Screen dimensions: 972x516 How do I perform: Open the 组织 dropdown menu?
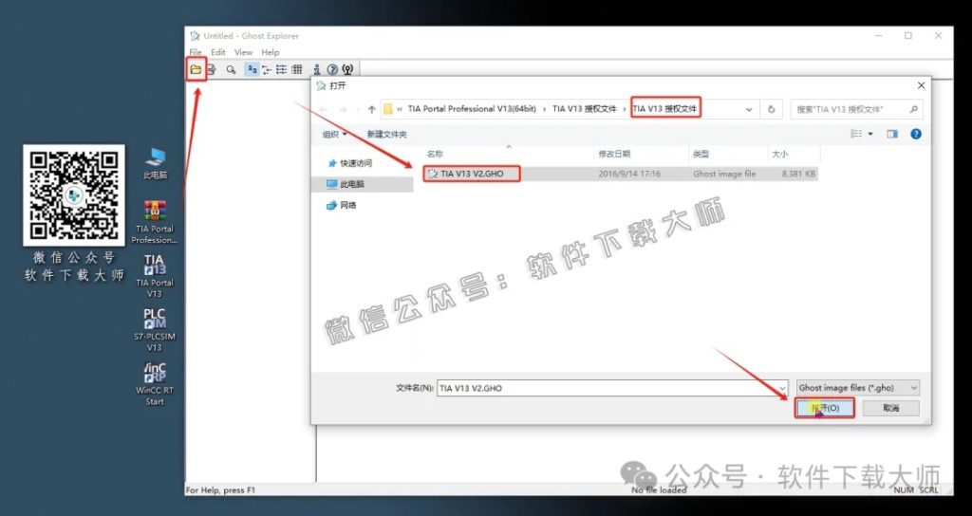(335, 134)
